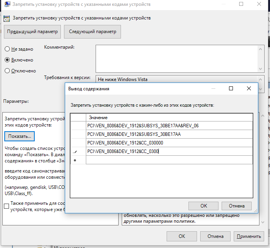Choose the "Отключено" option
270x248 pixels.
(x=7, y=71)
